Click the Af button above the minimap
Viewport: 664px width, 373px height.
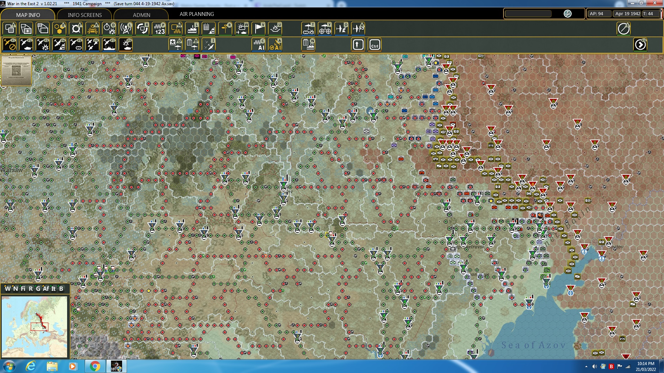pos(46,289)
